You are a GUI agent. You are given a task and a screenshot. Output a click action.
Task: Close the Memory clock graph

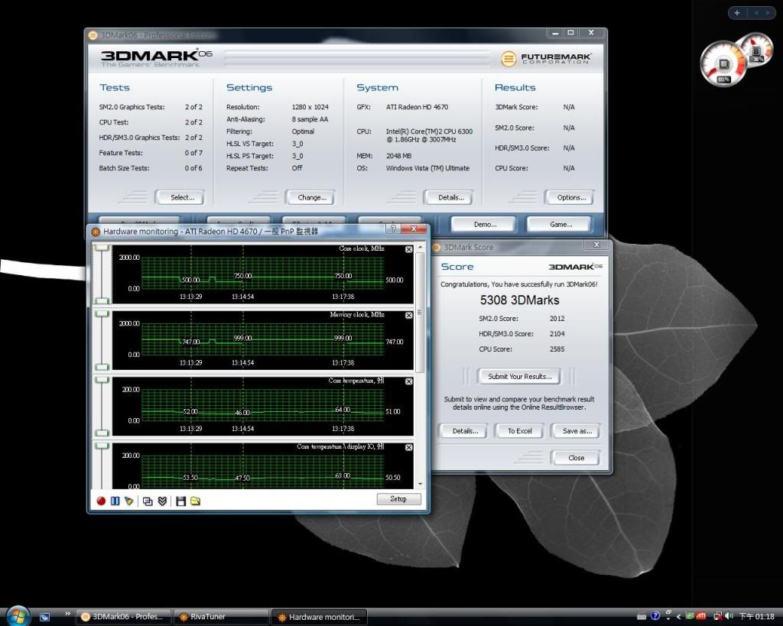click(x=409, y=316)
